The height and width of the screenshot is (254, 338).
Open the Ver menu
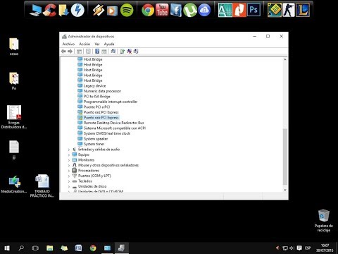click(x=97, y=44)
